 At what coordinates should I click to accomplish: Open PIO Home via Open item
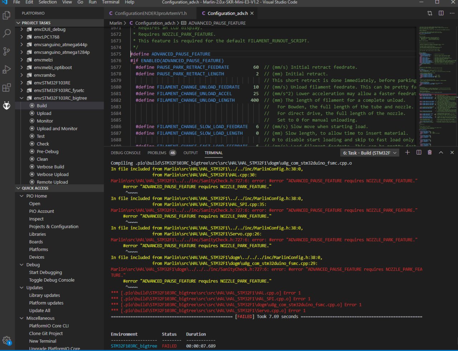coord(35,204)
